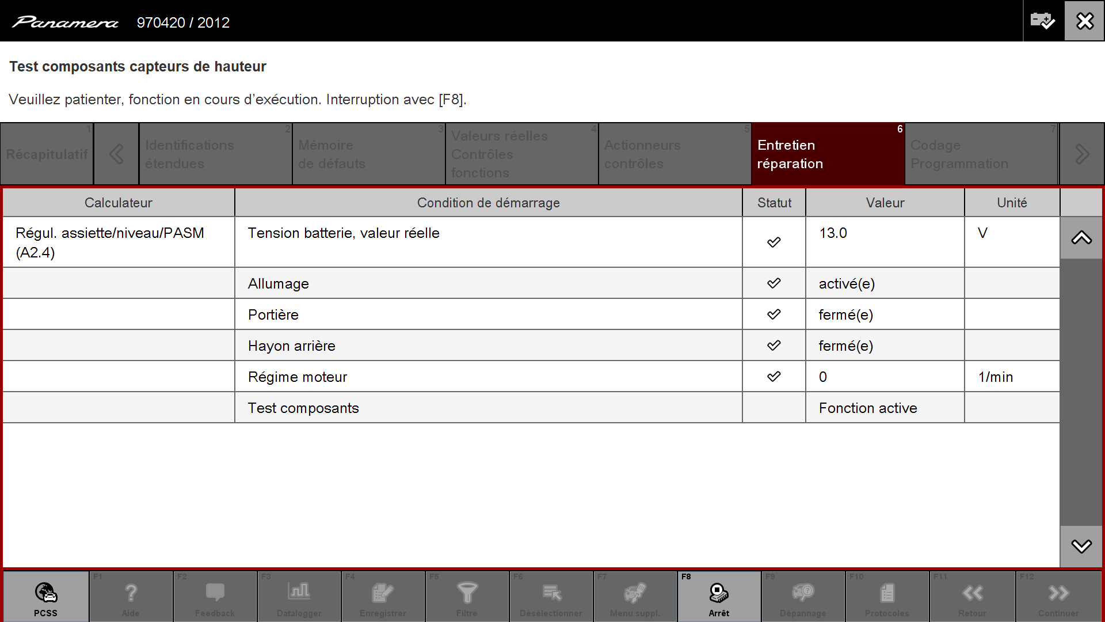This screenshot has height=622, width=1105.
Task: Click the vertical scrollbar track
Action: [x=1081, y=392]
